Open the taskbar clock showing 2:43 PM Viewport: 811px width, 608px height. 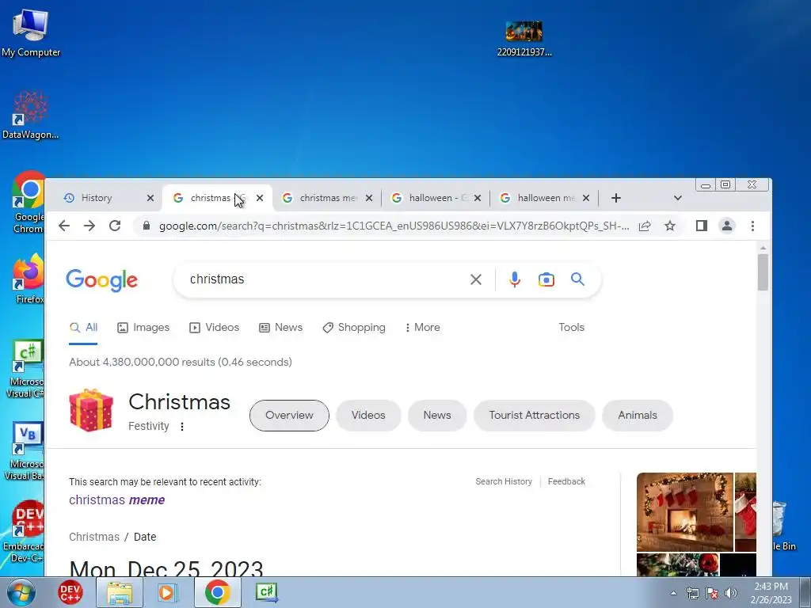[771, 593]
